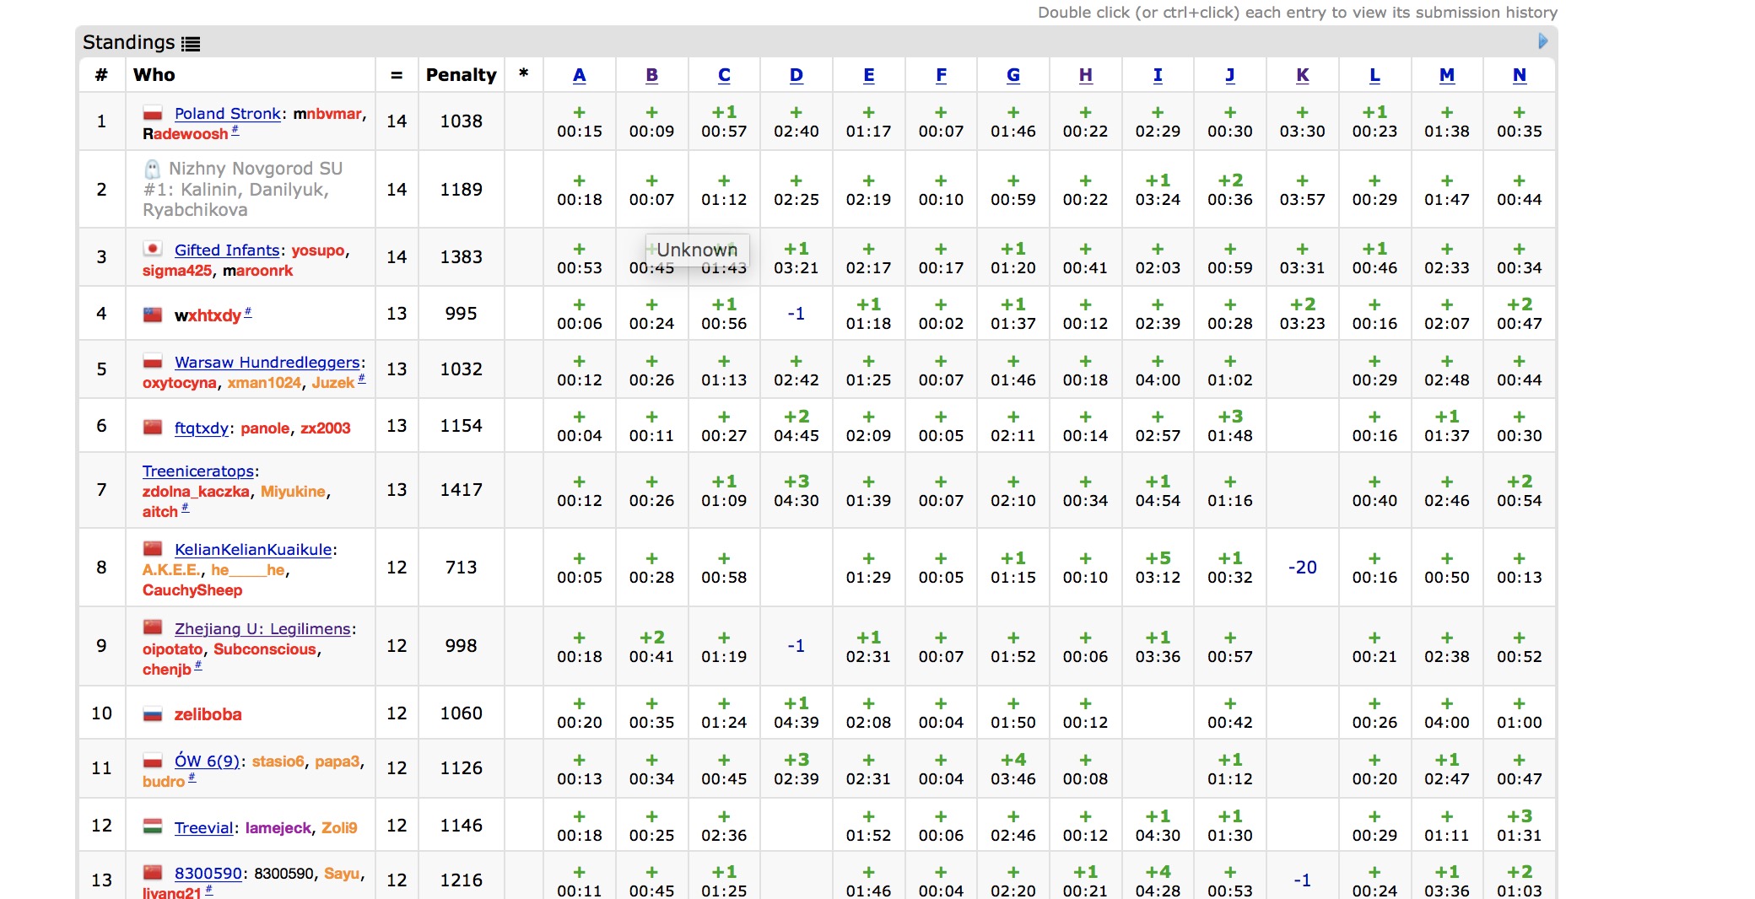Open user yosupo's profile
The height and width of the screenshot is (899, 1755).
point(318,250)
